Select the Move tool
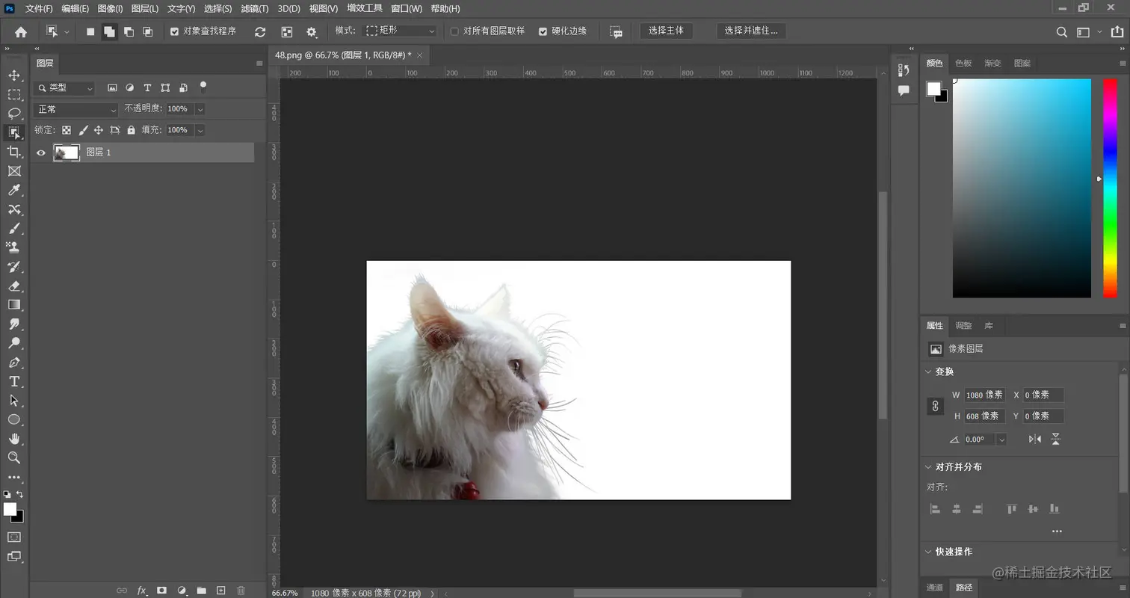Viewport: 1130px width, 598px height. (x=15, y=76)
